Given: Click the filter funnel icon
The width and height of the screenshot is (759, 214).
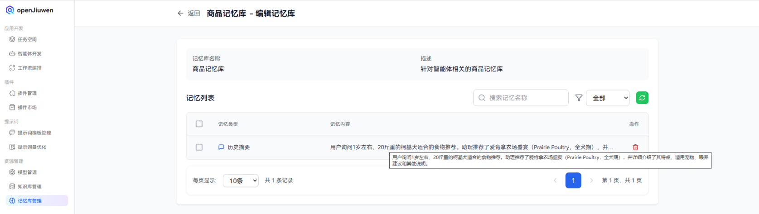Looking at the screenshot, I should pyautogui.click(x=579, y=98).
